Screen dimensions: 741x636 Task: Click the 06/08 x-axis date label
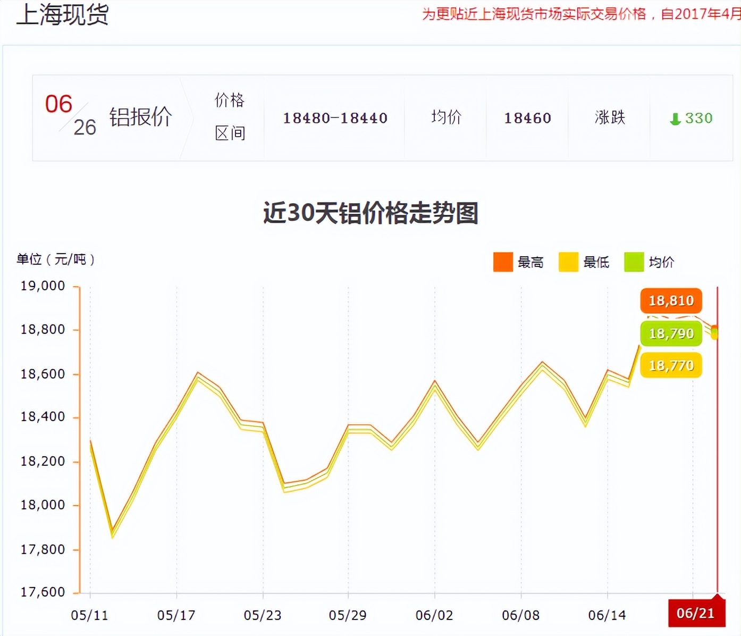click(x=520, y=615)
